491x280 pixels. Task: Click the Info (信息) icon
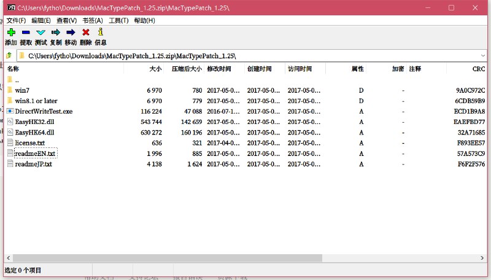pyautogui.click(x=101, y=32)
